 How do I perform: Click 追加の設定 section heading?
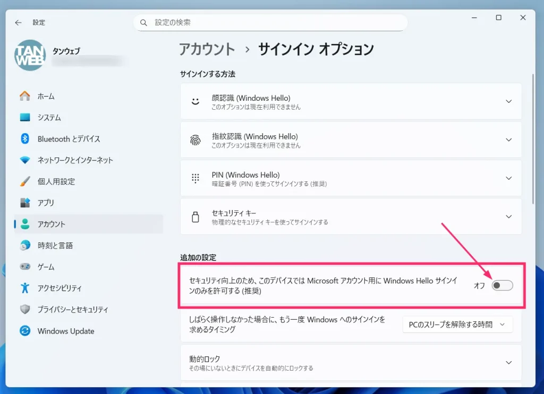point(198,258)
